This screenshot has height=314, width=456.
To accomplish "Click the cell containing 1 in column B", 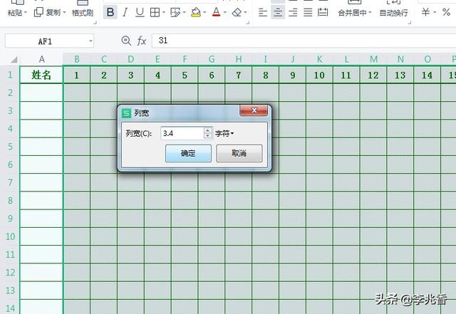I will point(77,75).
